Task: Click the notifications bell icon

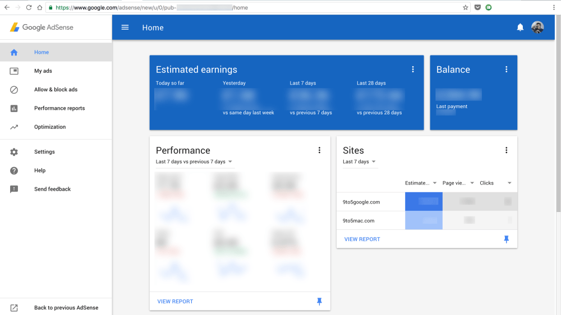Action: click(x=520, y=27)
